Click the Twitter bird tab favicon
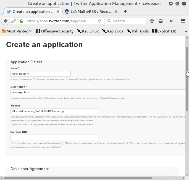The height and width of the screenshot is (180, 189). tap(9, 12)
